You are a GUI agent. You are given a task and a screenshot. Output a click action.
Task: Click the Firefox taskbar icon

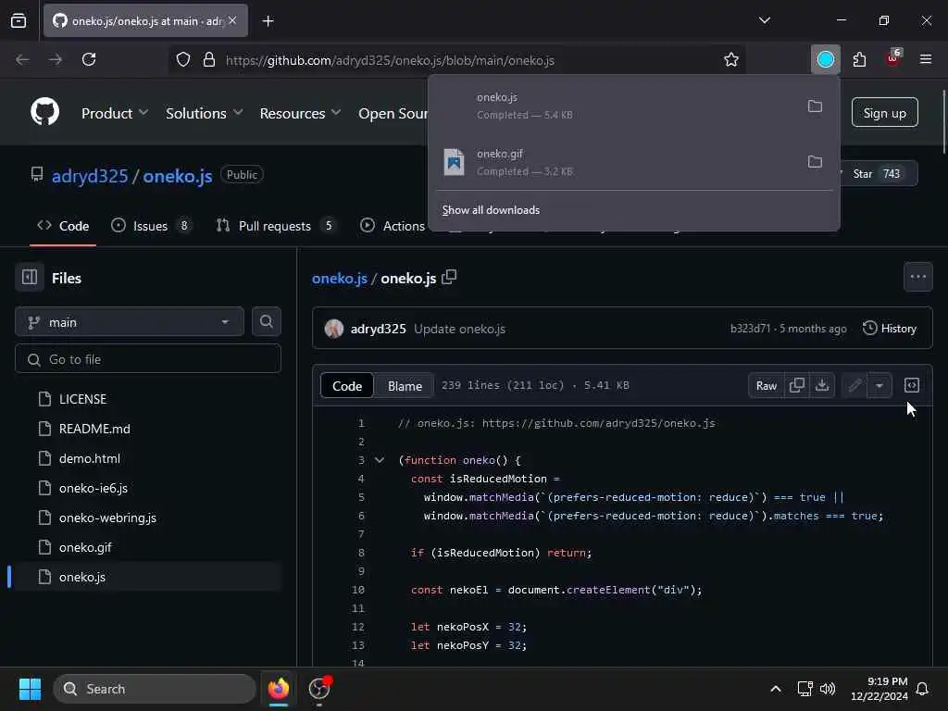pyautogui.click(x=278, y=689)
